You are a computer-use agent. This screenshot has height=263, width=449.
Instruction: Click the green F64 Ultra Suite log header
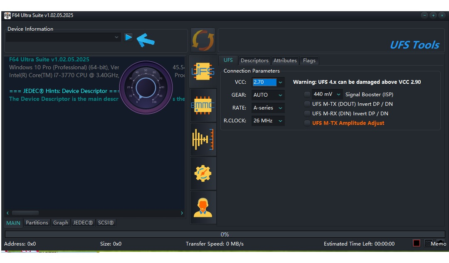pyautogui.click(x=49, y=59)
